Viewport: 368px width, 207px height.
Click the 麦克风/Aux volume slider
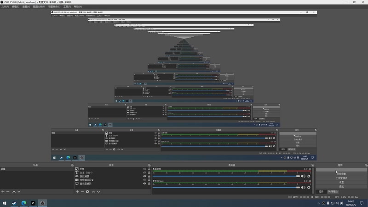(x=226, y=187)
